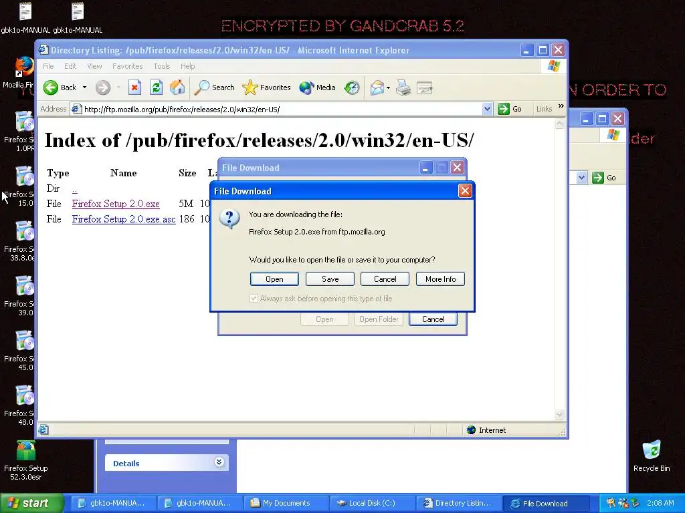Switch to My Documents in the taskbar
The width and height of the screenshot is (685, 513).
click(x=286, y=503)
